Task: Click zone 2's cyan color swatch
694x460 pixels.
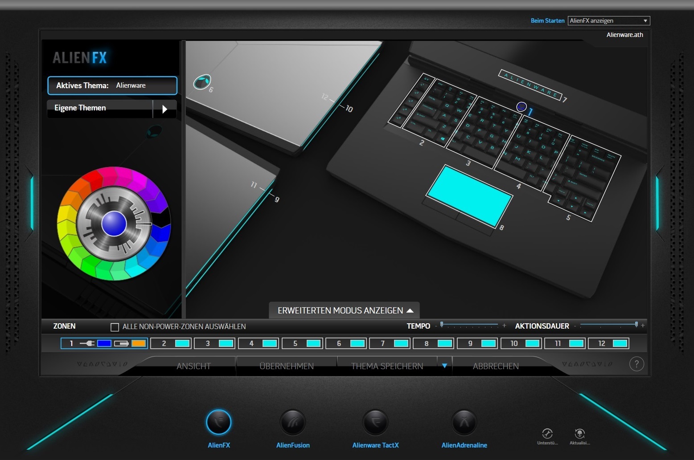Action: [182, 343]
